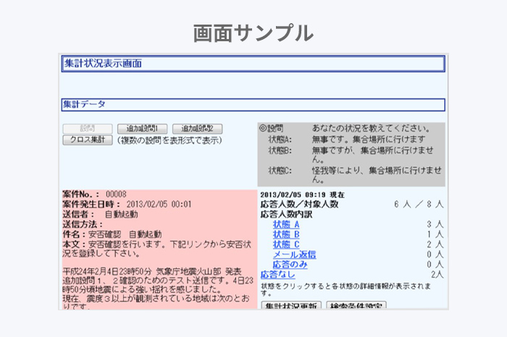Select the 状態A: description text
This screenshot has height=337, width=507.
368,140
